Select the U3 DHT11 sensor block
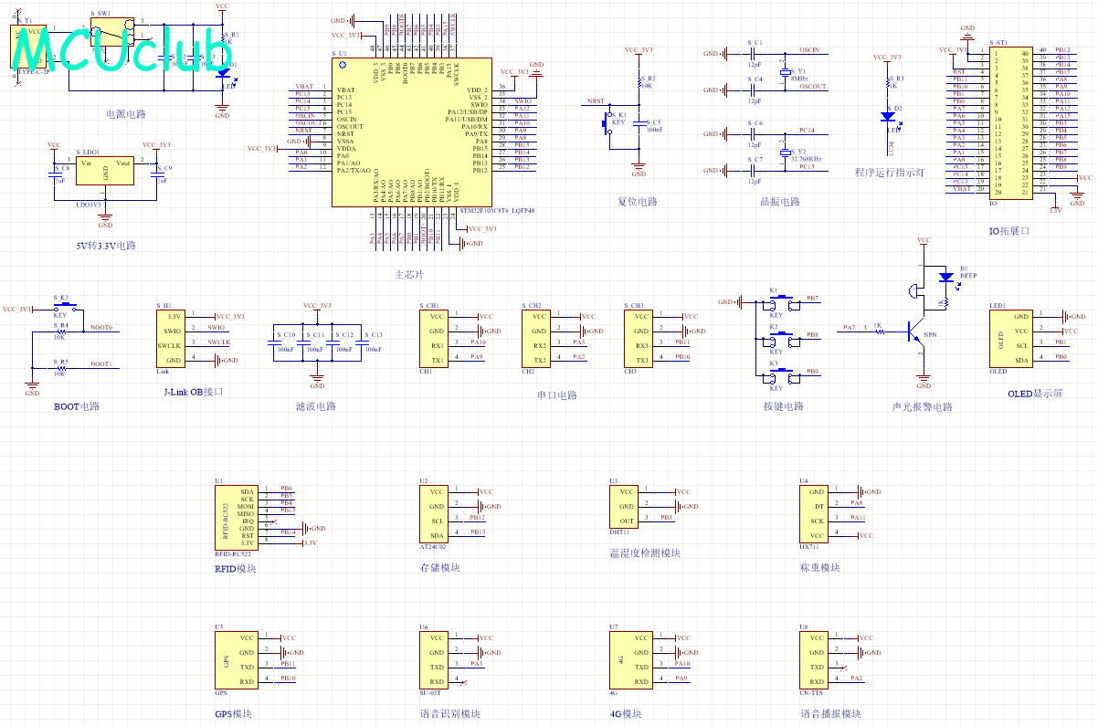 pos(626,507)
